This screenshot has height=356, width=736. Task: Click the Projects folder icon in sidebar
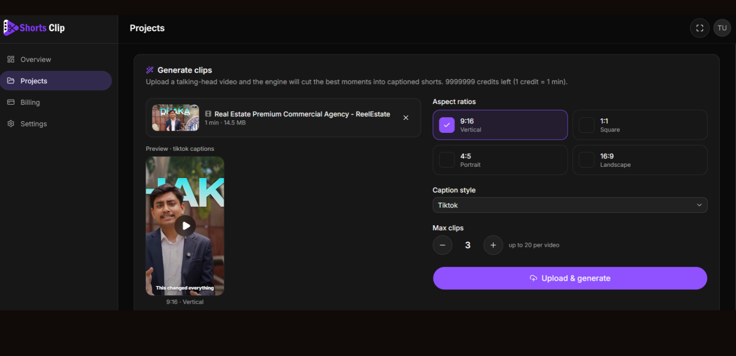pos(11,81)
